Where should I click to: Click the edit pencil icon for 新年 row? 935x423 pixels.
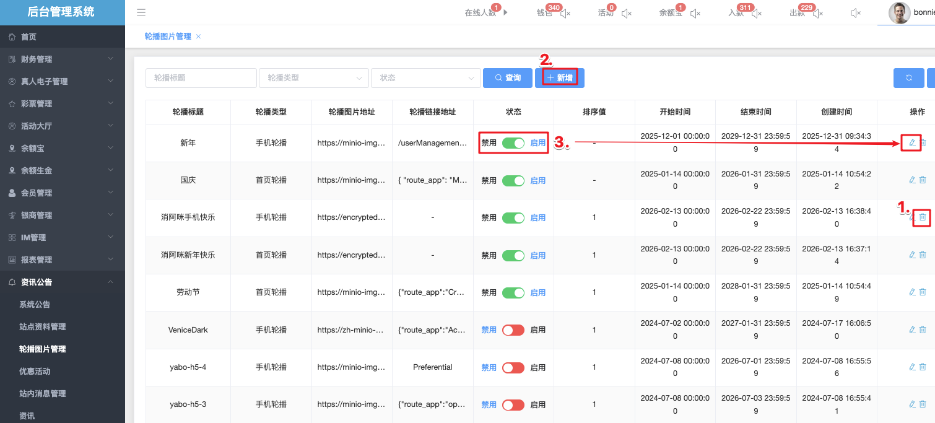pos(911,143)
